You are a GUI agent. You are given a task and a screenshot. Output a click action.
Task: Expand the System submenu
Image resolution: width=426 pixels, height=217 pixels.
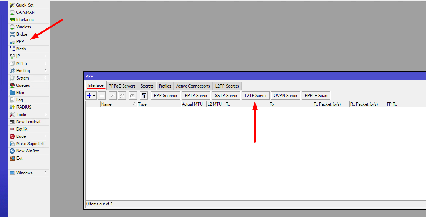pyautogui.click(x=45, y=78)
